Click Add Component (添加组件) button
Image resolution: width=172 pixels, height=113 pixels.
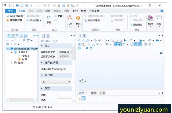[x=34, y=20]
